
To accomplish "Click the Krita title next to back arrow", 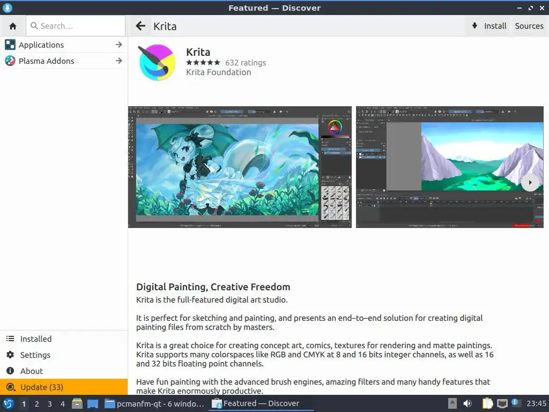I will click(x=165, y=26).
